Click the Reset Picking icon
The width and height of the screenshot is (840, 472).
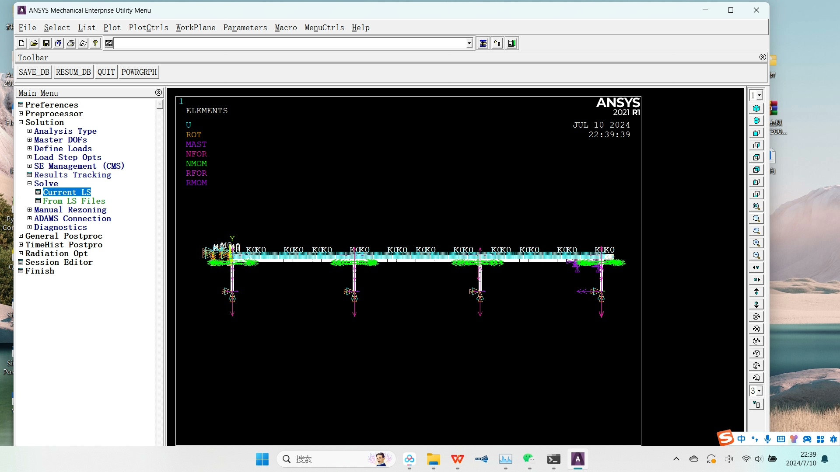coord(497,43)
